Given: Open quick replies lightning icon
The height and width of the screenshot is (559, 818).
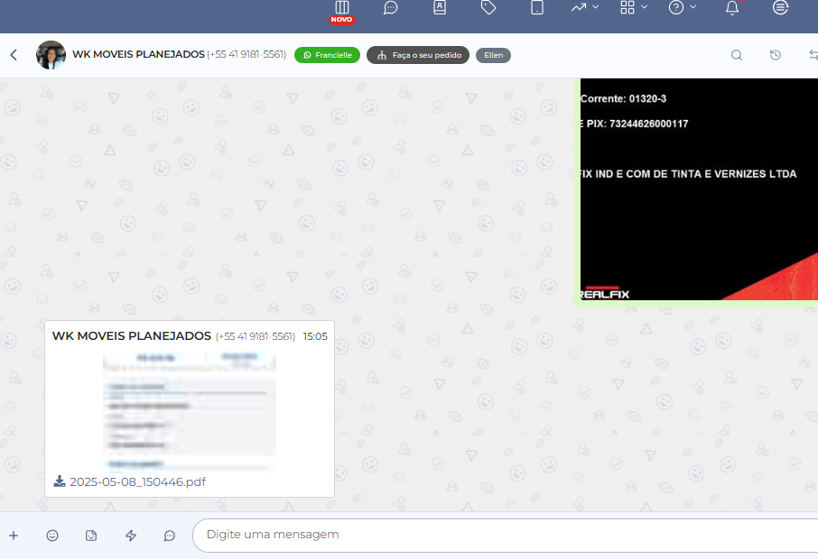Looking at the screenshot, I should (x=131, y=536).
